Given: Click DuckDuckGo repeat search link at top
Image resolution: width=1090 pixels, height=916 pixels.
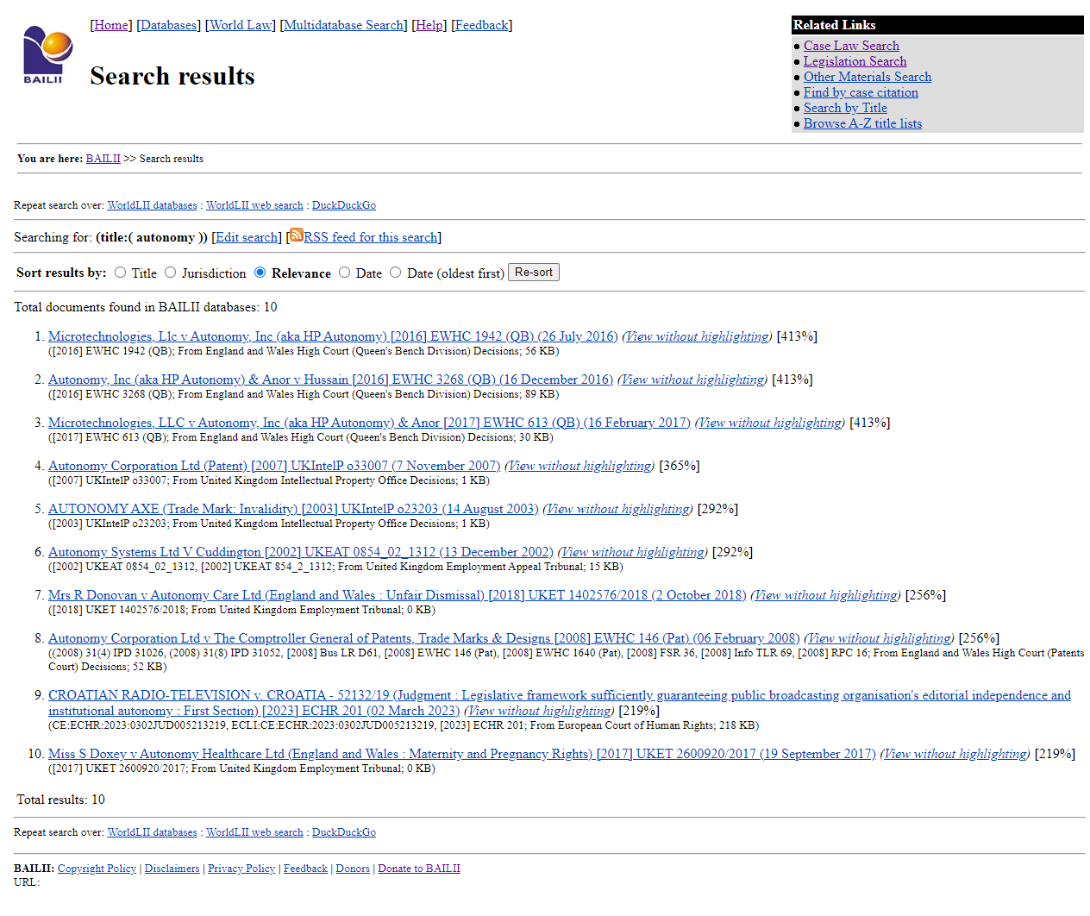Looking at the screenshot, I should pyautogui.click(x=343, y=205).
